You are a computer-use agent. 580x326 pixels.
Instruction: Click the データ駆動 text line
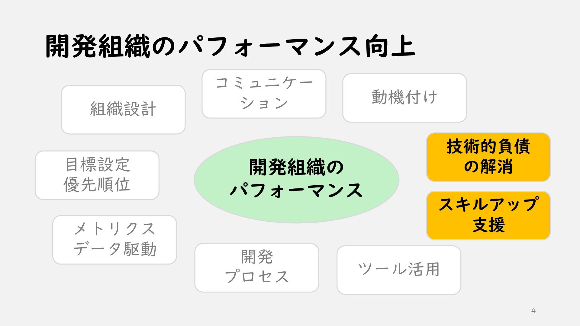point(115,249)
